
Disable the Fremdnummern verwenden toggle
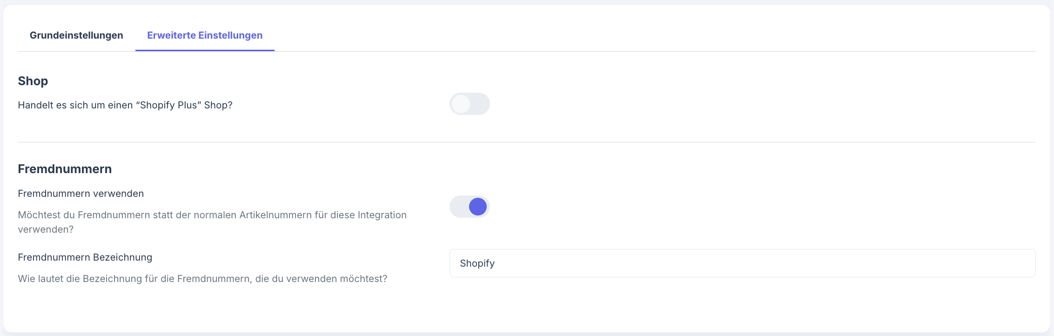click(x=470, y=207)
